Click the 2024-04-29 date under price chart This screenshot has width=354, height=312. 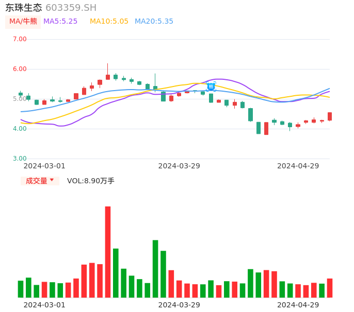pos(298,166)
